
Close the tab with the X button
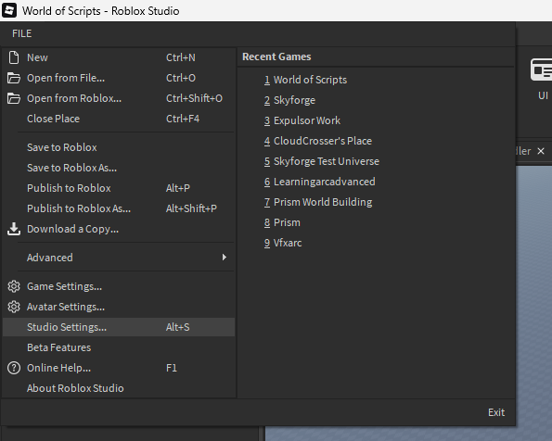click(x=541, y=151)
